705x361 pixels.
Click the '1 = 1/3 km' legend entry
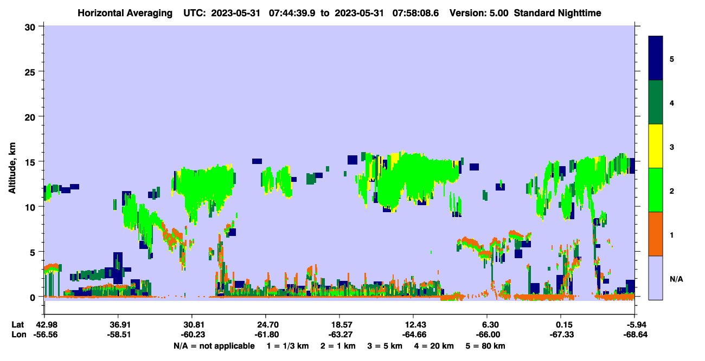point(289,346)
